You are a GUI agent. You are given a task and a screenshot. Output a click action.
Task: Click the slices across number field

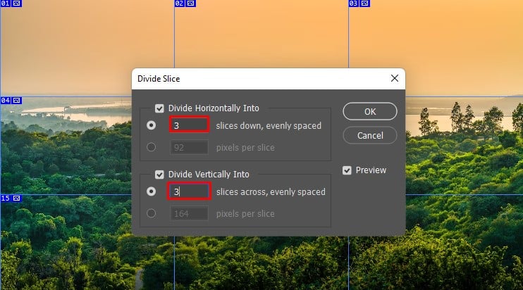tap(189, 191)
